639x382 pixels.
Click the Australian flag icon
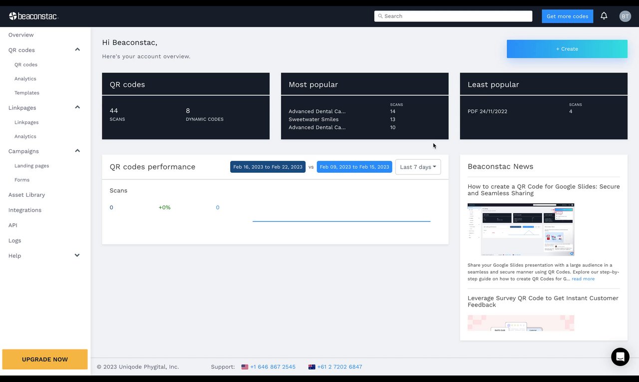pyautogui.click(x=312, y=367)
